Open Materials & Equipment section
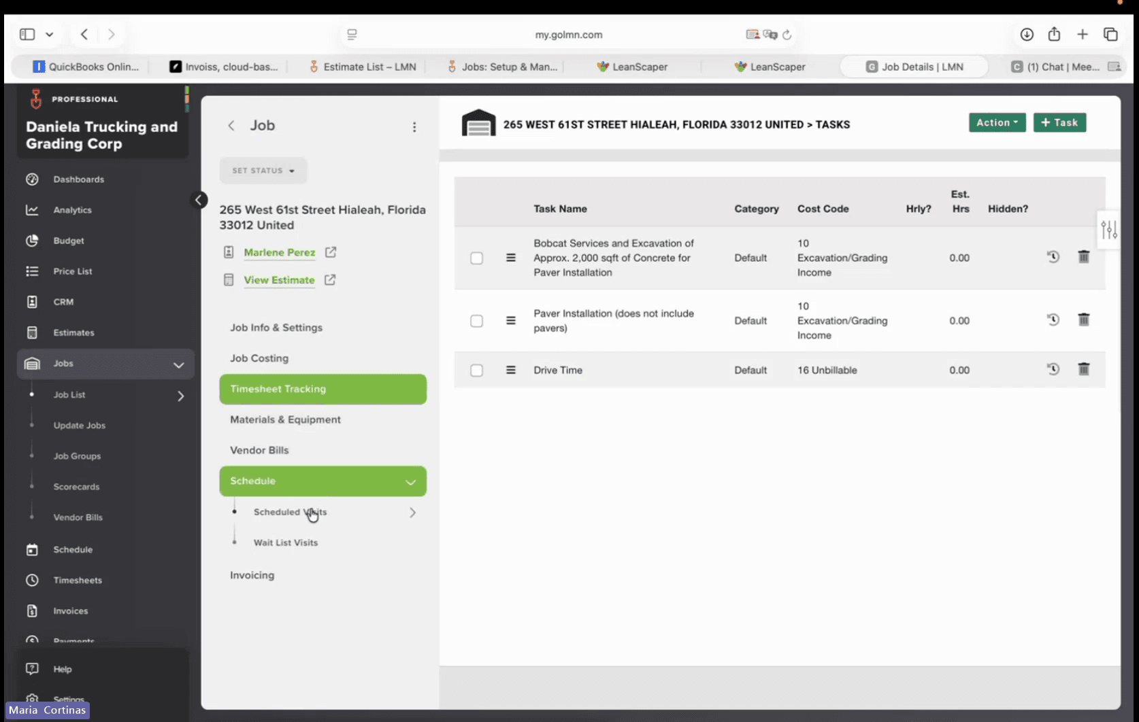 (x=285, y=419)
